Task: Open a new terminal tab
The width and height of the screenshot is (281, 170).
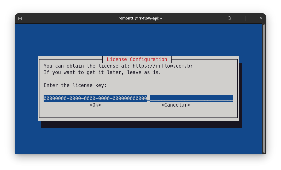Action: (20, 18)
